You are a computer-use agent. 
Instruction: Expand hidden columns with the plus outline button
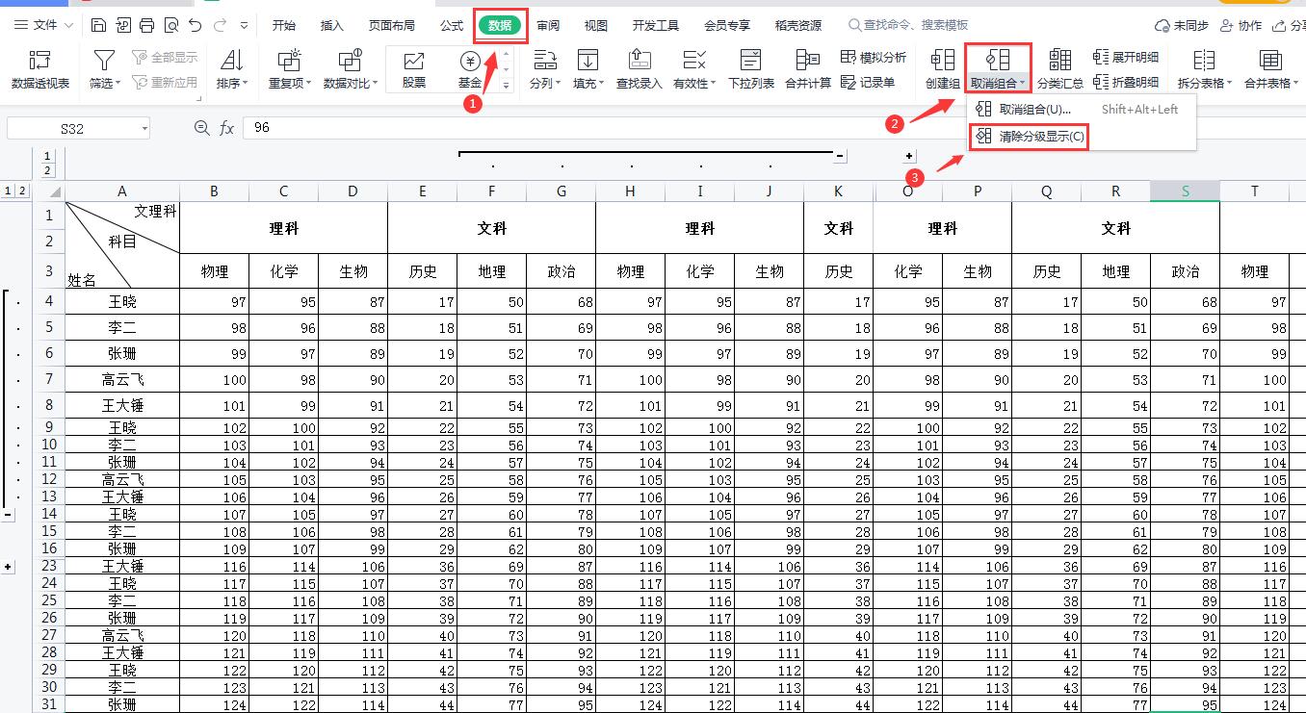pyautogui.click(x=906, y=155)
